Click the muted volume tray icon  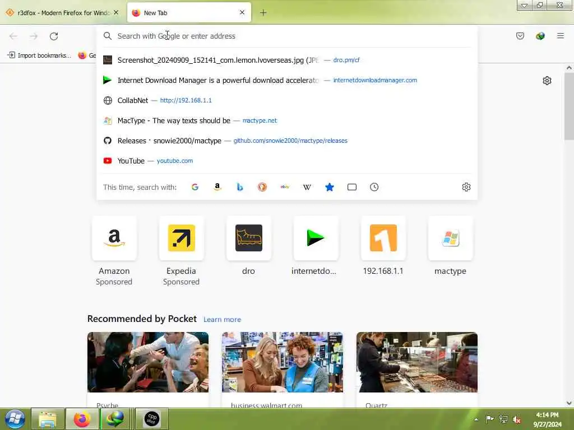(516, 419)
